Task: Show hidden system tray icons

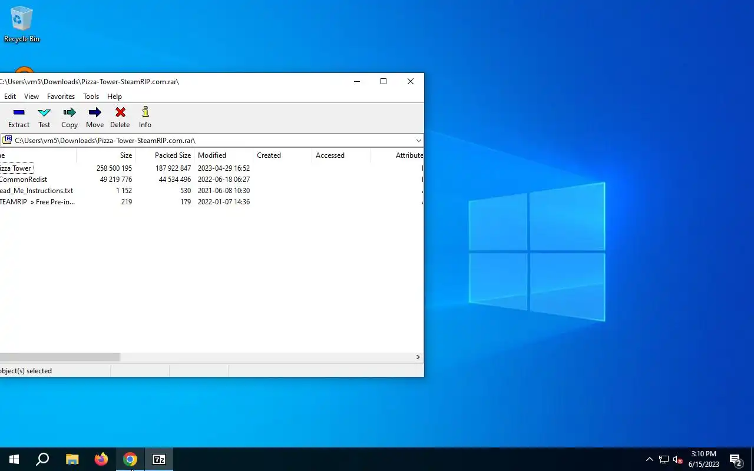Action: tap(650, 459)
